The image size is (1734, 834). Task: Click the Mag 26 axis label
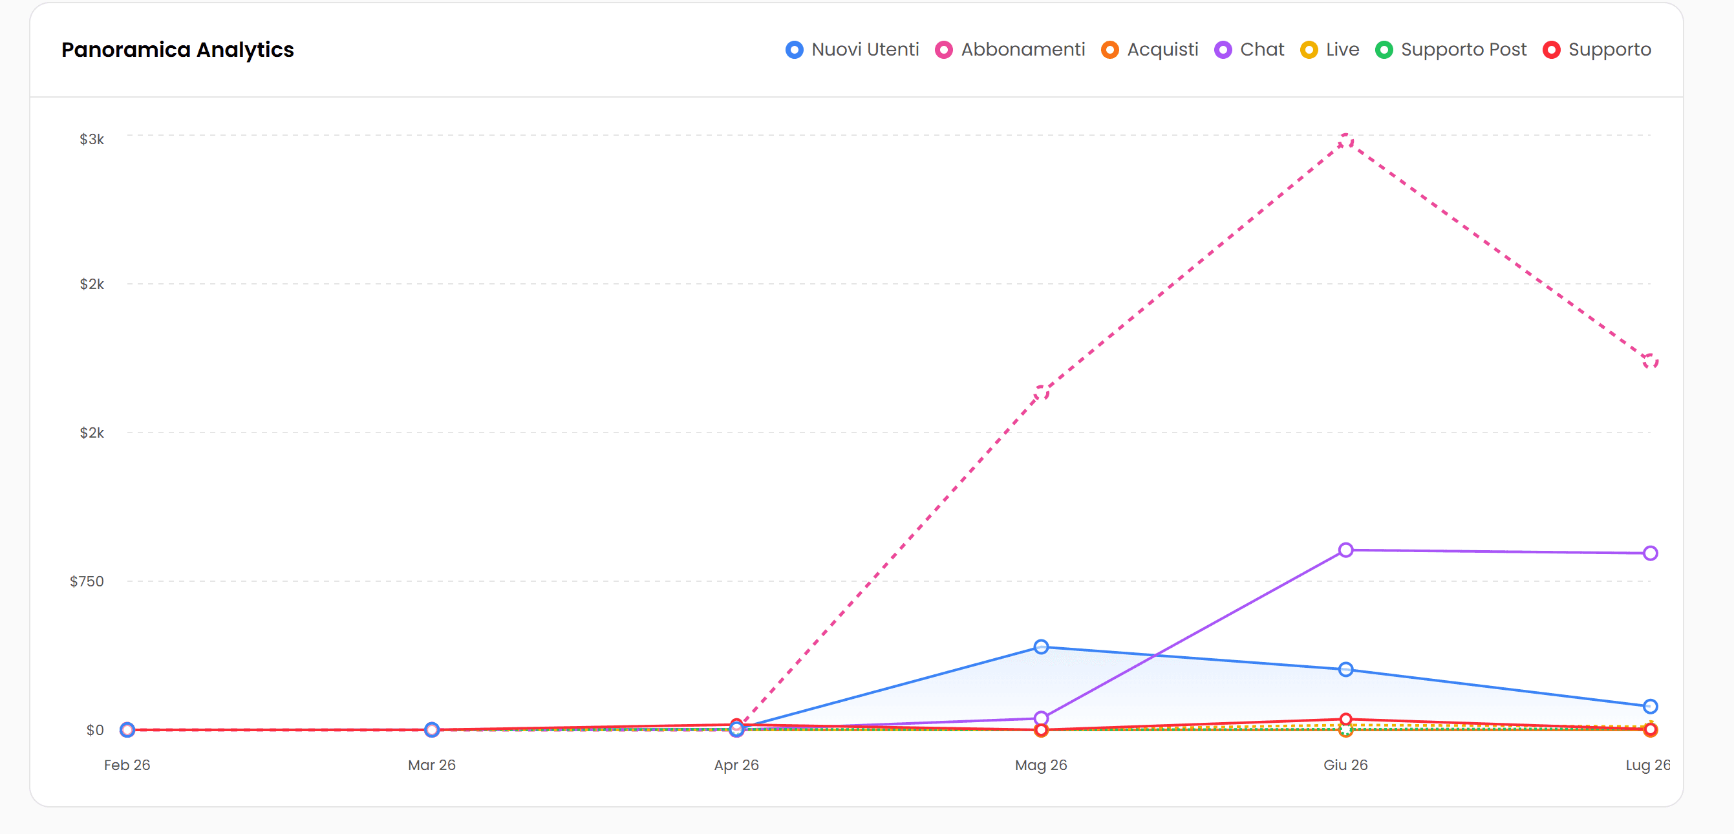tap(1041, 765)
